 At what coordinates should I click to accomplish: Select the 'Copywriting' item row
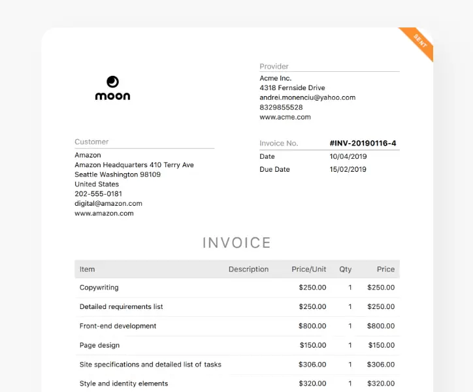[237, 287]
